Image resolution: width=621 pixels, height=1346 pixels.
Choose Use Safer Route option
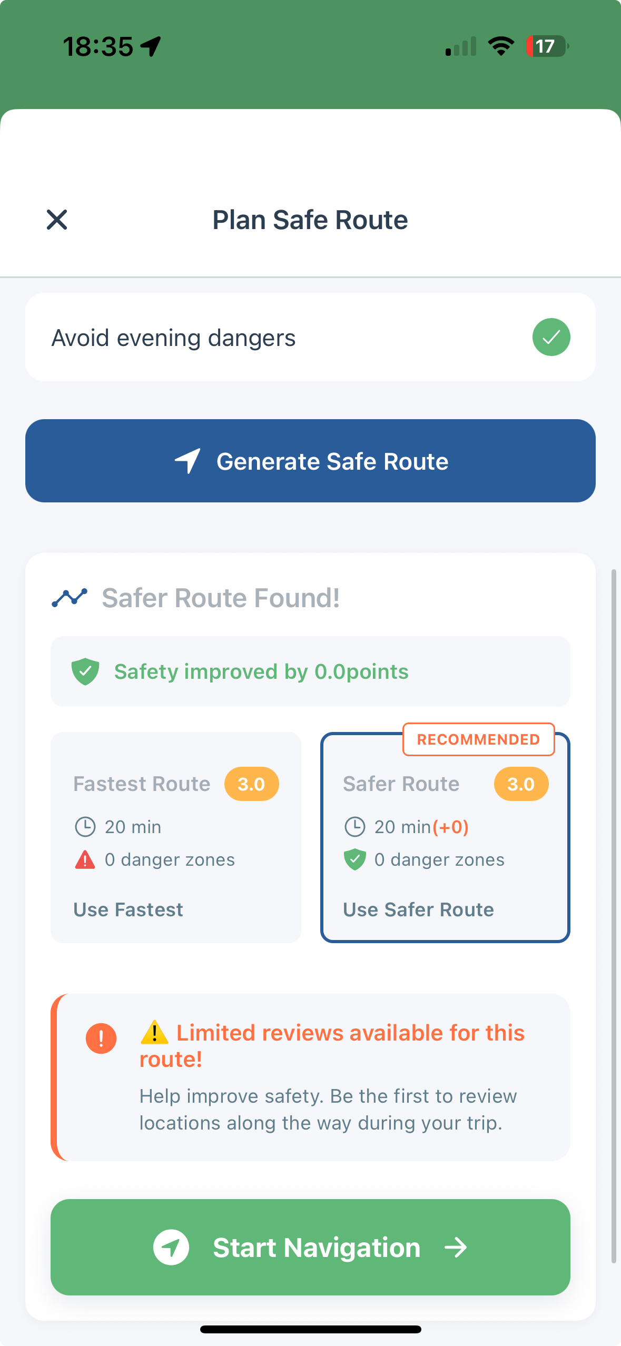coord(418,909)
